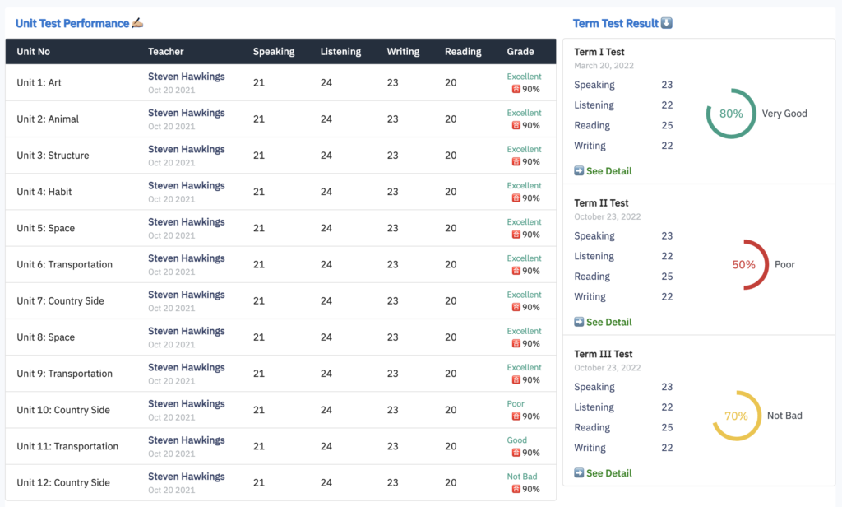Click the Unit Test Performance heading
The image size is (842, 507).
(x=72, y=23)
